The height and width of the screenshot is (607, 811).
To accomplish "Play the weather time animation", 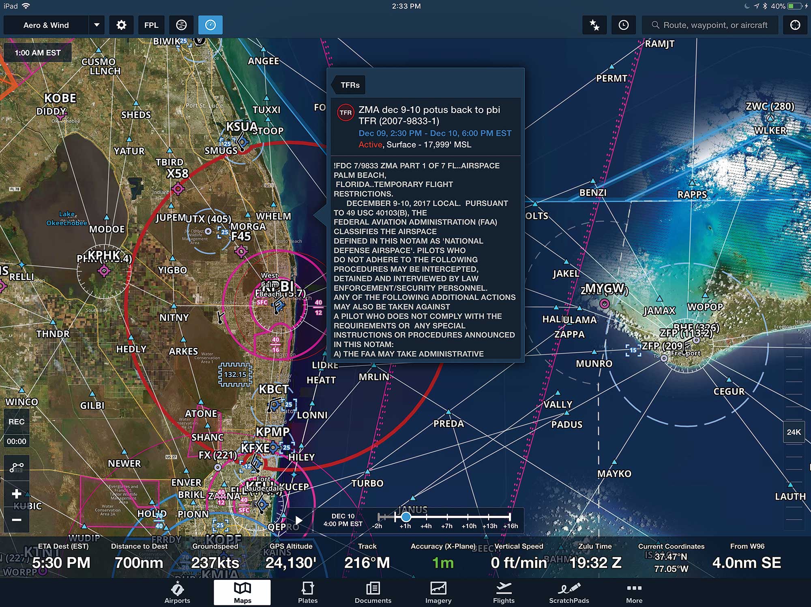I will (299, 520).
